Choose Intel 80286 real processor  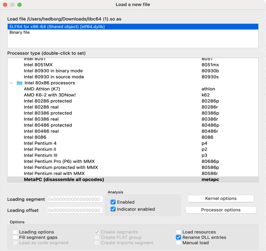[133, 107]
